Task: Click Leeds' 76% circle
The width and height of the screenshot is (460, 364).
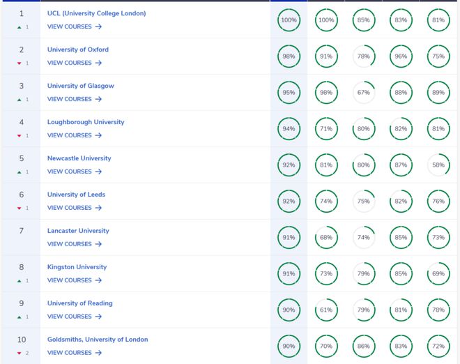Action: point(438,201)
